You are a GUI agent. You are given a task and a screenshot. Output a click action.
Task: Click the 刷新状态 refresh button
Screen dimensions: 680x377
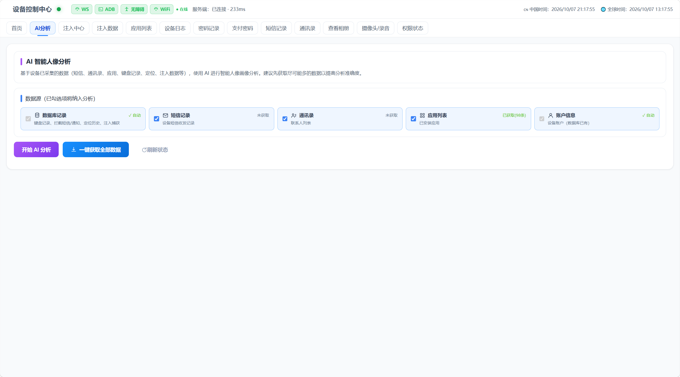(x=155, y=150)
